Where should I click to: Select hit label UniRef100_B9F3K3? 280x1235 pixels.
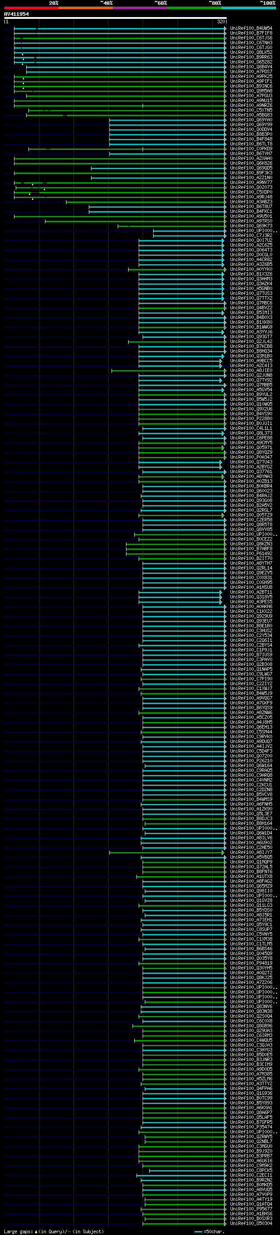tap(251, 173)
